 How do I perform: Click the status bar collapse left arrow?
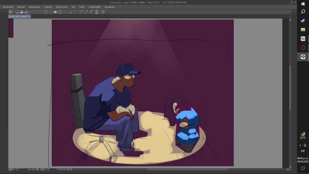coord(71,170)
